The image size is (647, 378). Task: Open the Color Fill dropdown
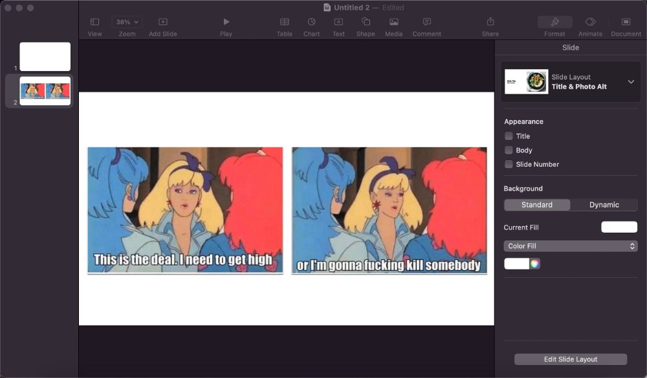pyautogui.click(x=570, y=246)
